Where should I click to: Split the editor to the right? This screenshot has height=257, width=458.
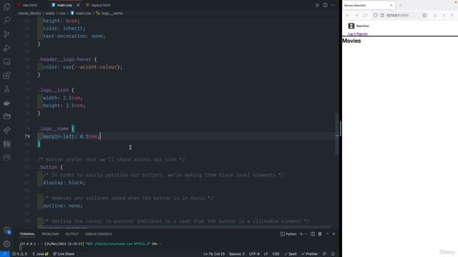point(325,5)
